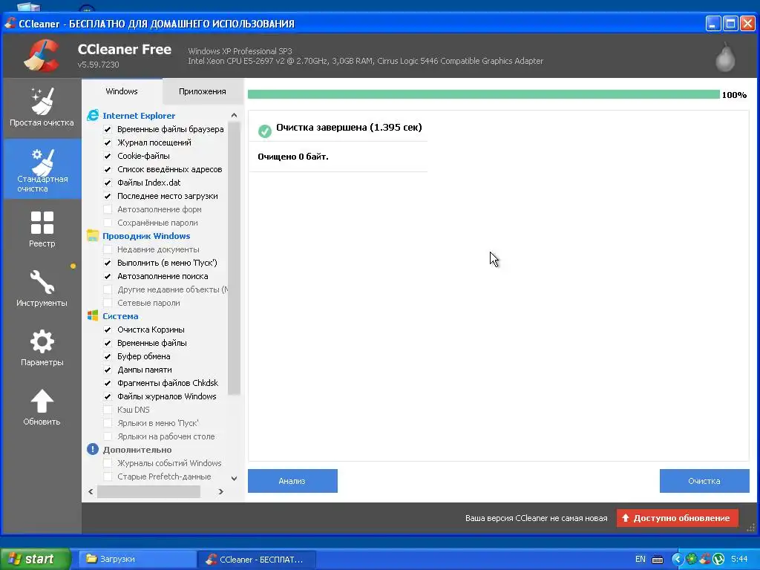The image size is (760, 570).
Task: Click the green clover tray icon
Action: pos(691,560)
